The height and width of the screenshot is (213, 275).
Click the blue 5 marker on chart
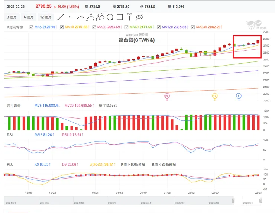click(x=239, y=96)
